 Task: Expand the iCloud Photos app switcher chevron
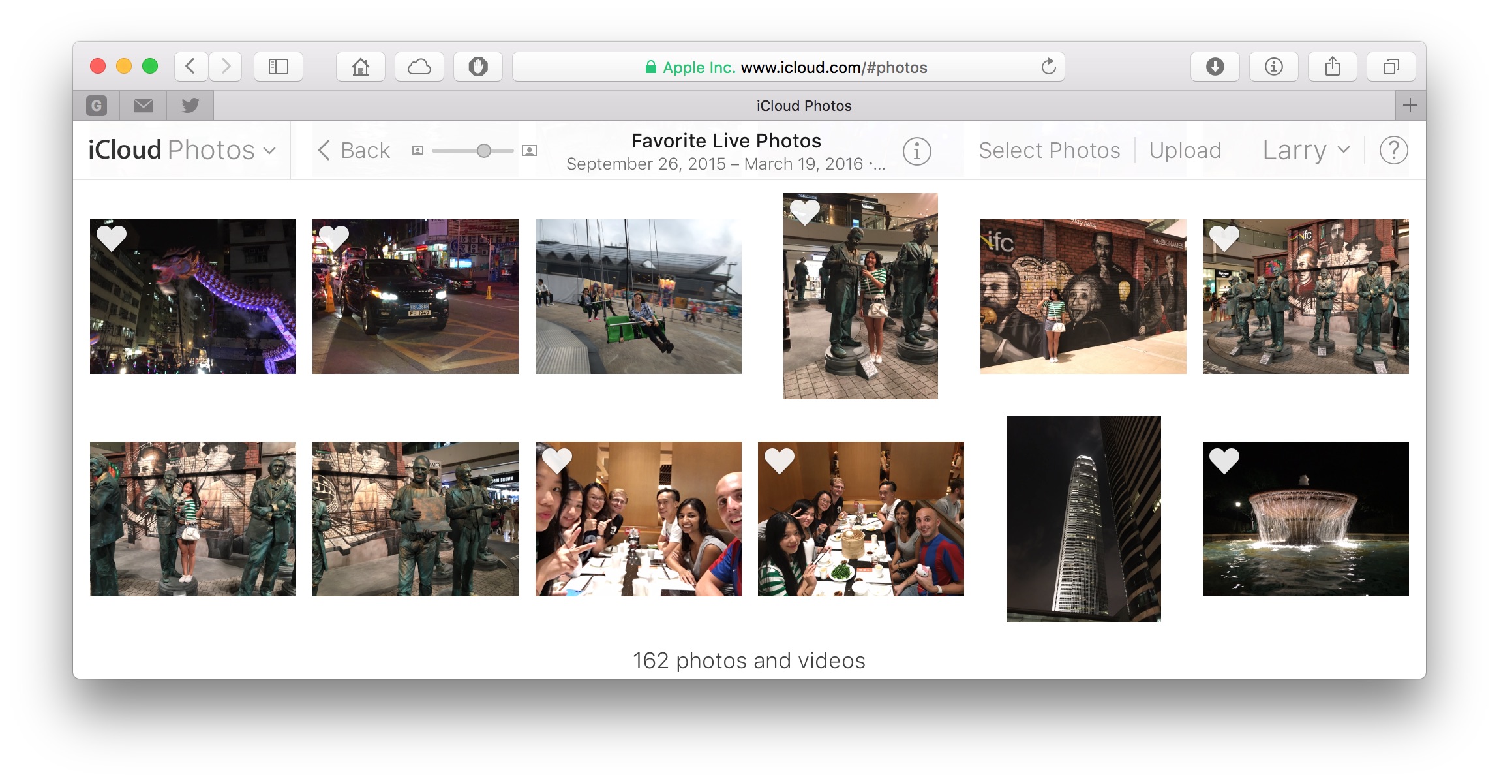(270, 151)
